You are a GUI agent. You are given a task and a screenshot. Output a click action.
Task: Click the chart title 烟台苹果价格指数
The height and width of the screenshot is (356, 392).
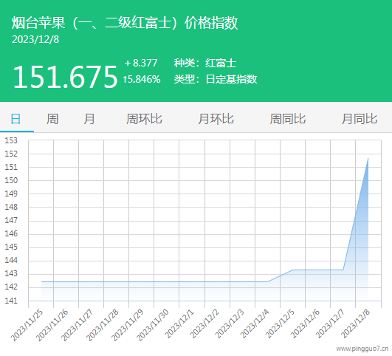[x=125, y=23]
